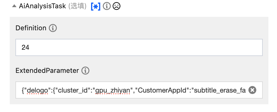Place cursor in the word delogo
The height and width of the screenshot is (112, 277).
[37, 91]
